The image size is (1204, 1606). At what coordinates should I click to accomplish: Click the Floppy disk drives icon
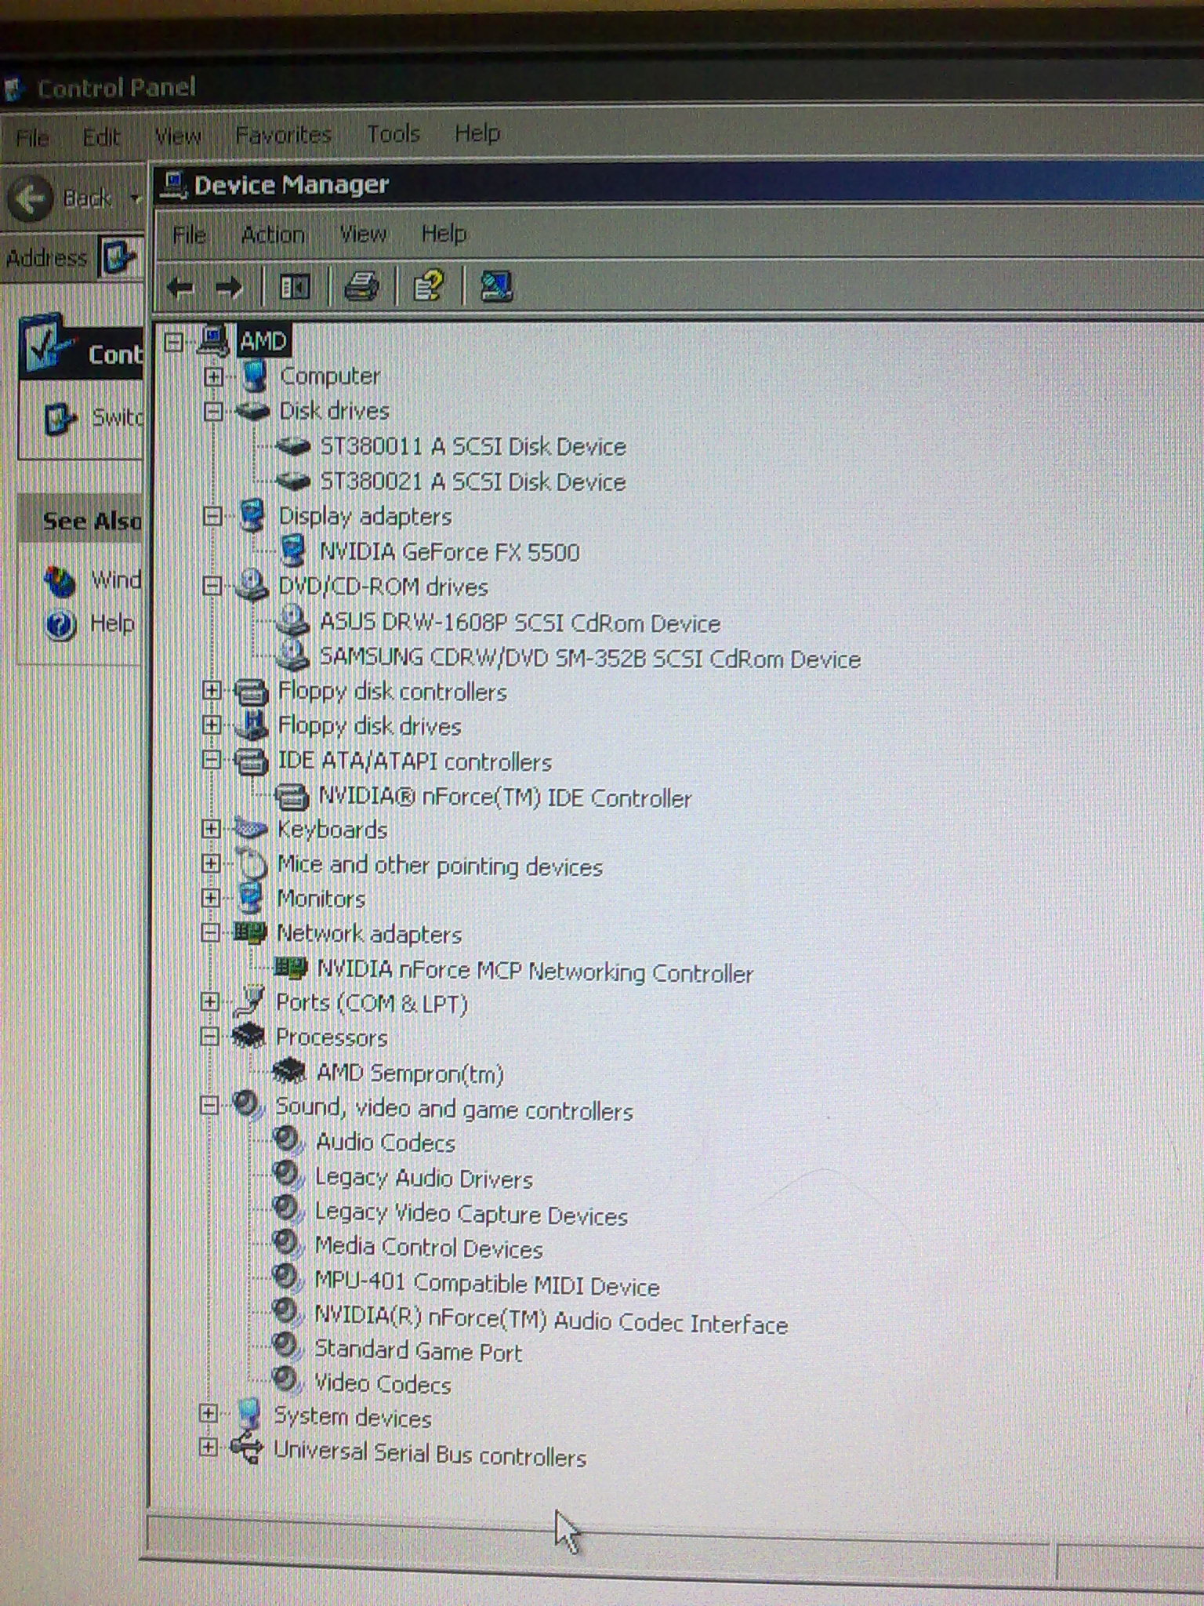tap(252, 725)
